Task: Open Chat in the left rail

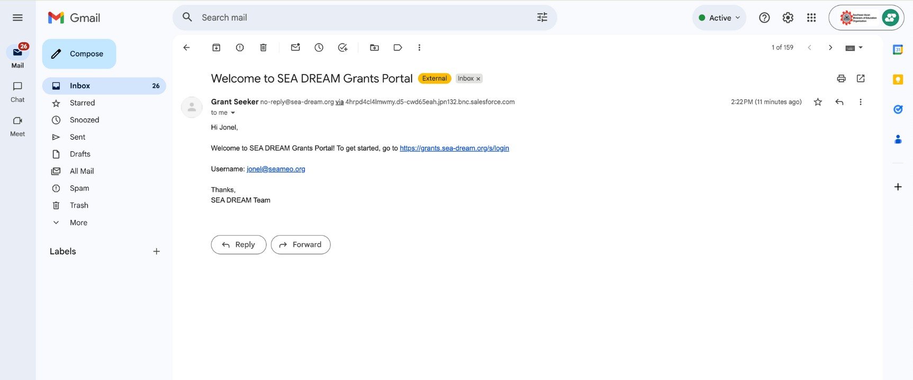Action: pyautogui.click(x=17, y=91)
